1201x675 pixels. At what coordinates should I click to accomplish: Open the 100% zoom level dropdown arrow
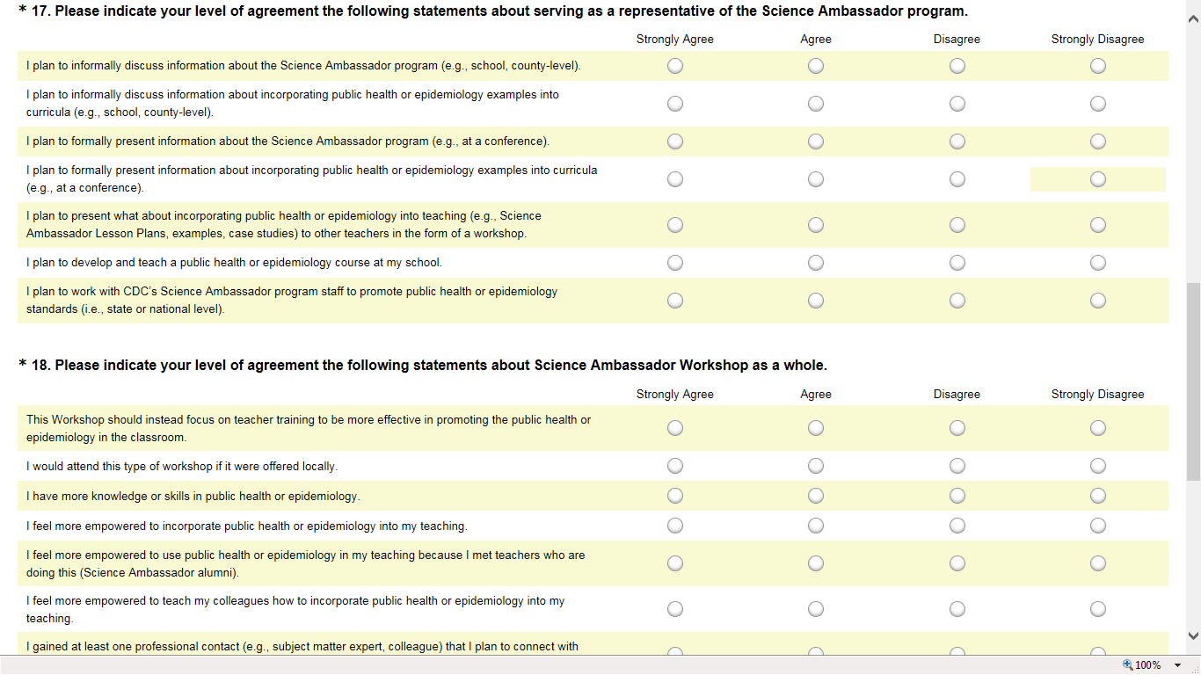(1177, 665)
